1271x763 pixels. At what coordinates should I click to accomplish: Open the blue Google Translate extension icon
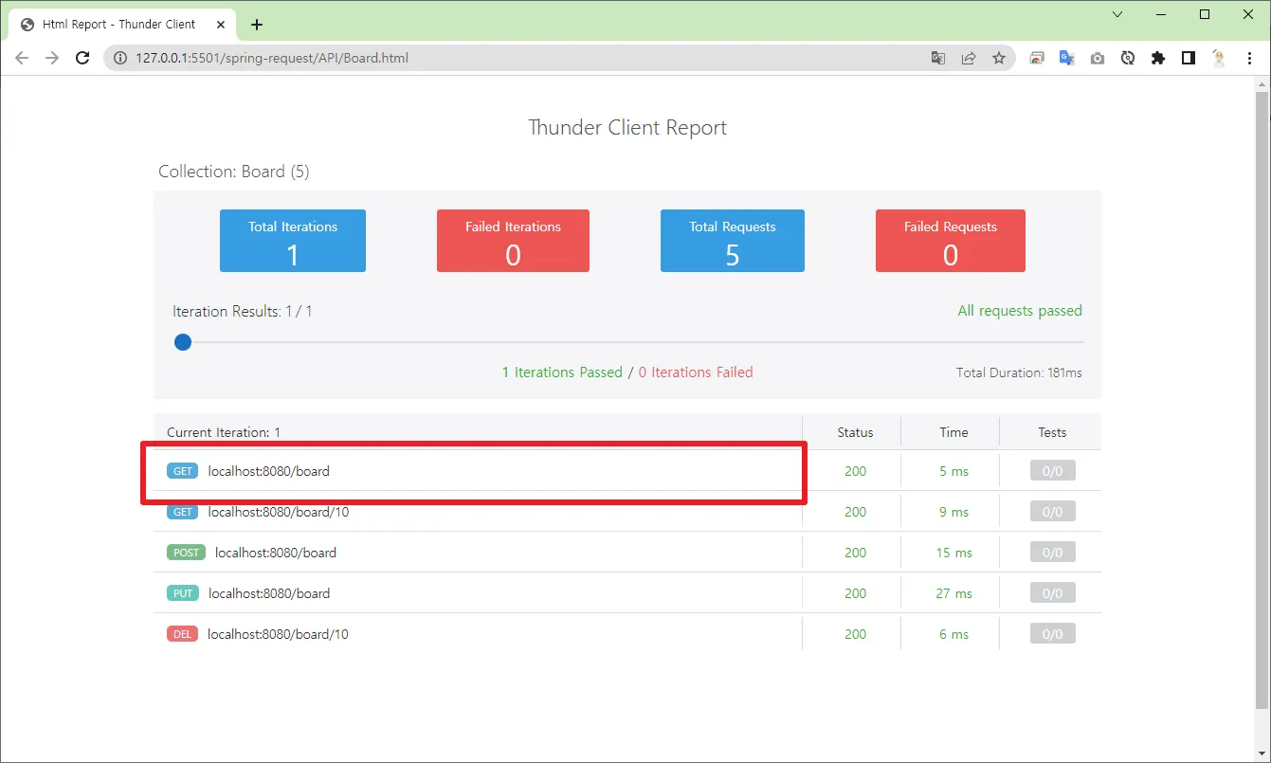pos(1067,58)
